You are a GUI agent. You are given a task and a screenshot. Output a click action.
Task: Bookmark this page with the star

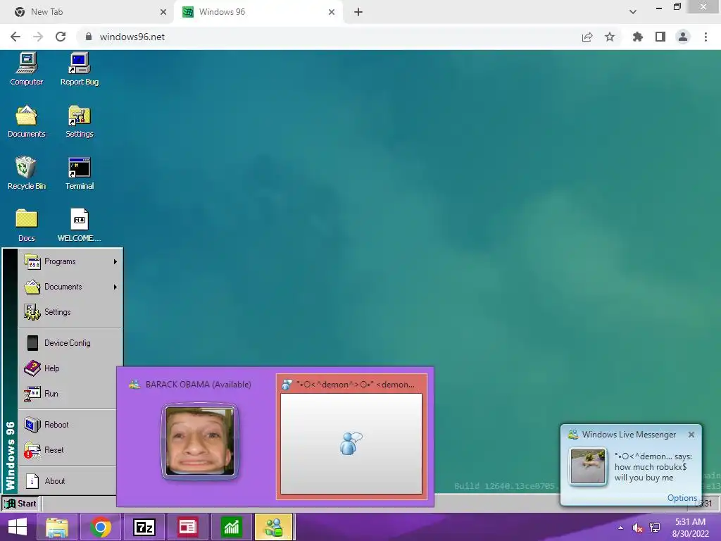(x=610, y=37)
